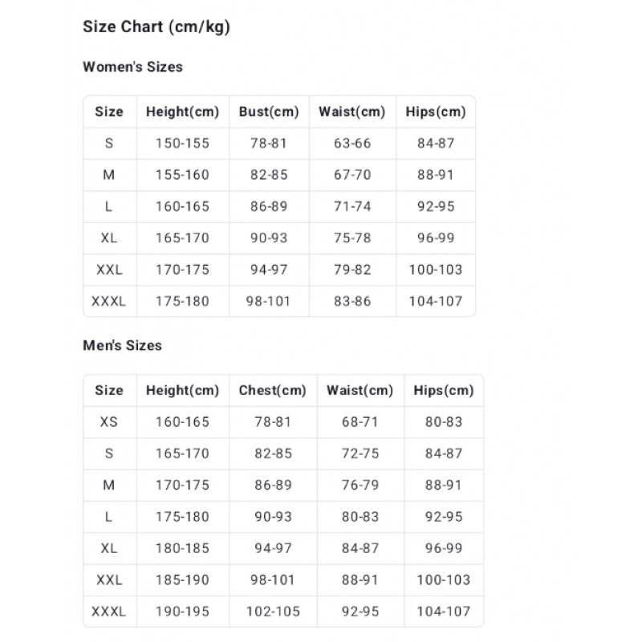Select the men's 68-71 waist cell

pos(360,421)
